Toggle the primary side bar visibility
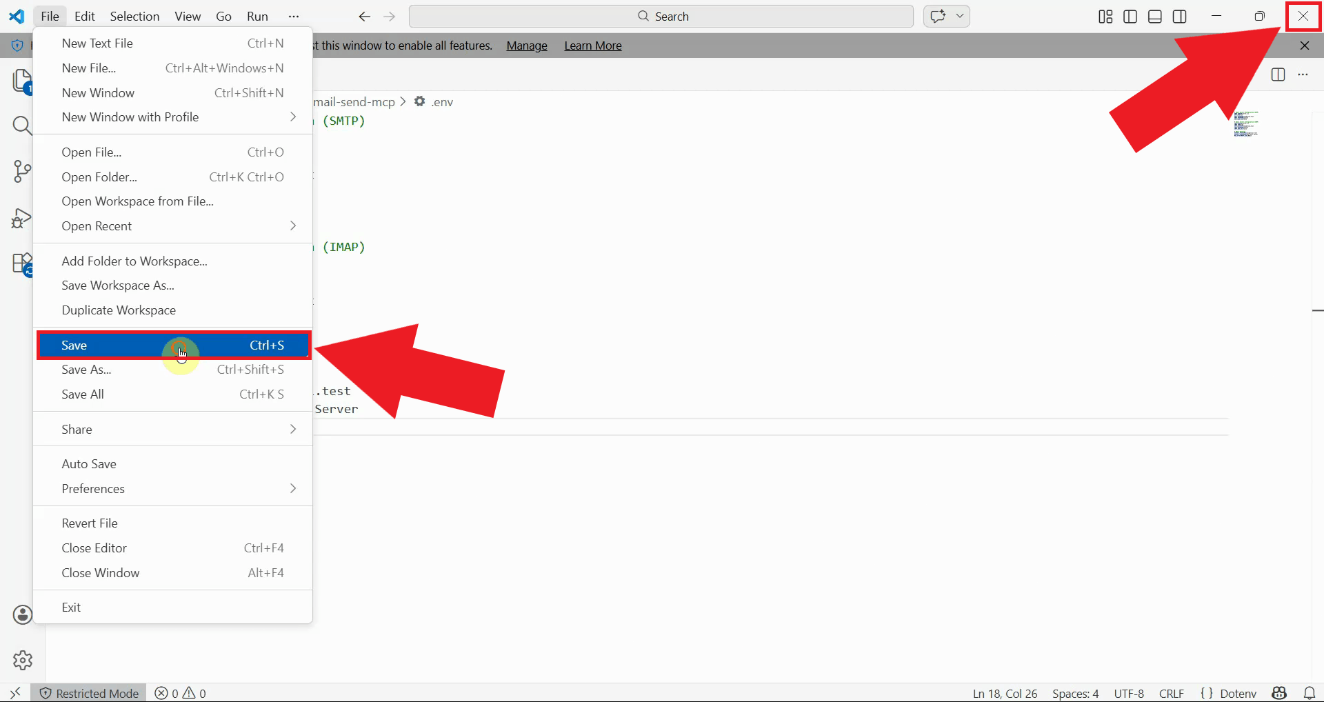This screenshot has width=1324, height=702. (1130, 16)
